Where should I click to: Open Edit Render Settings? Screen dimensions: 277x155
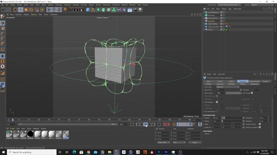click(x=81, y=10)
